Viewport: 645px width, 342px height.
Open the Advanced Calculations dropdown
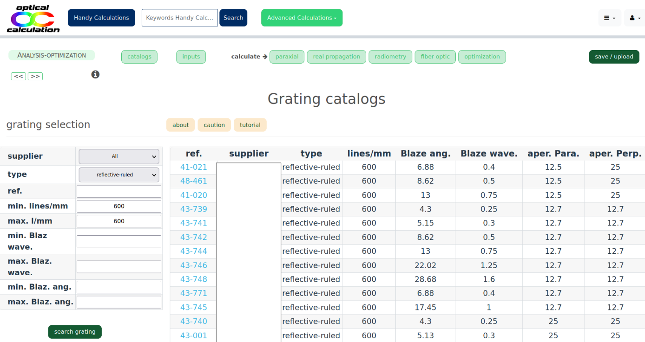[x=302, y=18]
